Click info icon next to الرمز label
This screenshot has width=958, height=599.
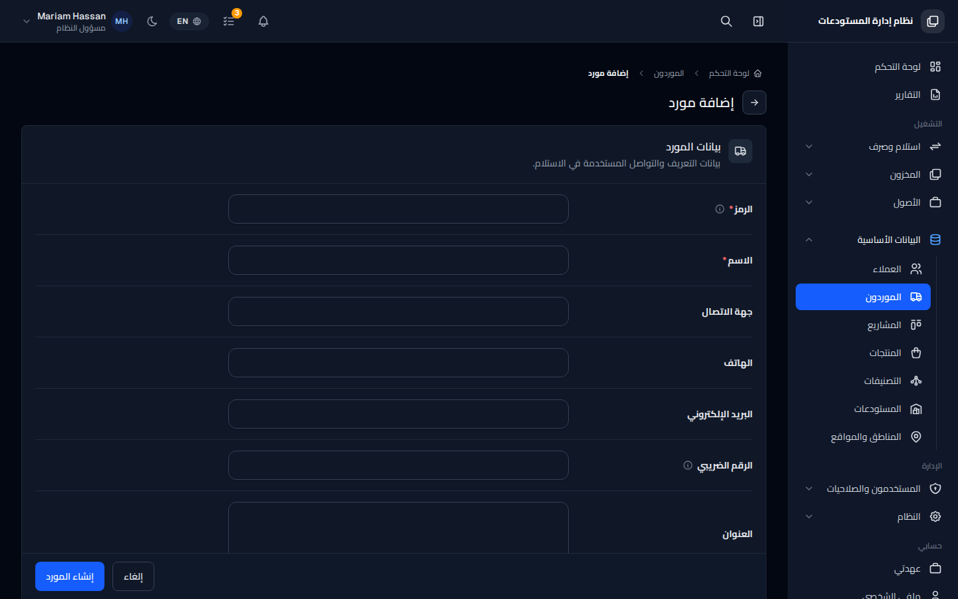coord(720,209)
